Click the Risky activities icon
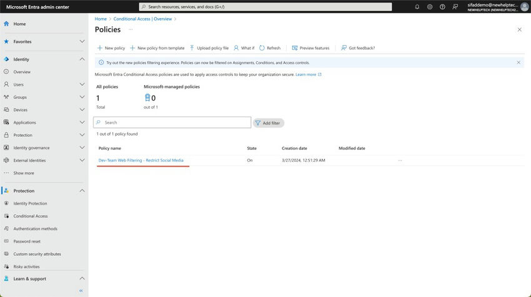Image resolution: width=531 pixels, height=297 pixels. (x=6, y=266)
